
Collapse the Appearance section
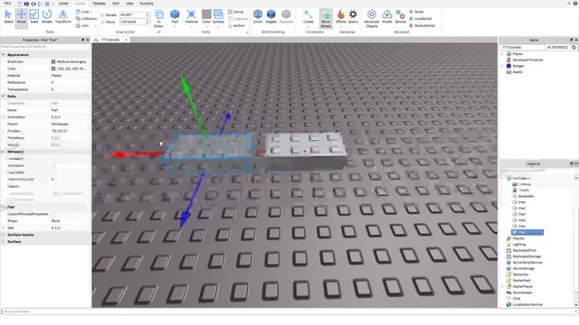click(x=4, y=54)
